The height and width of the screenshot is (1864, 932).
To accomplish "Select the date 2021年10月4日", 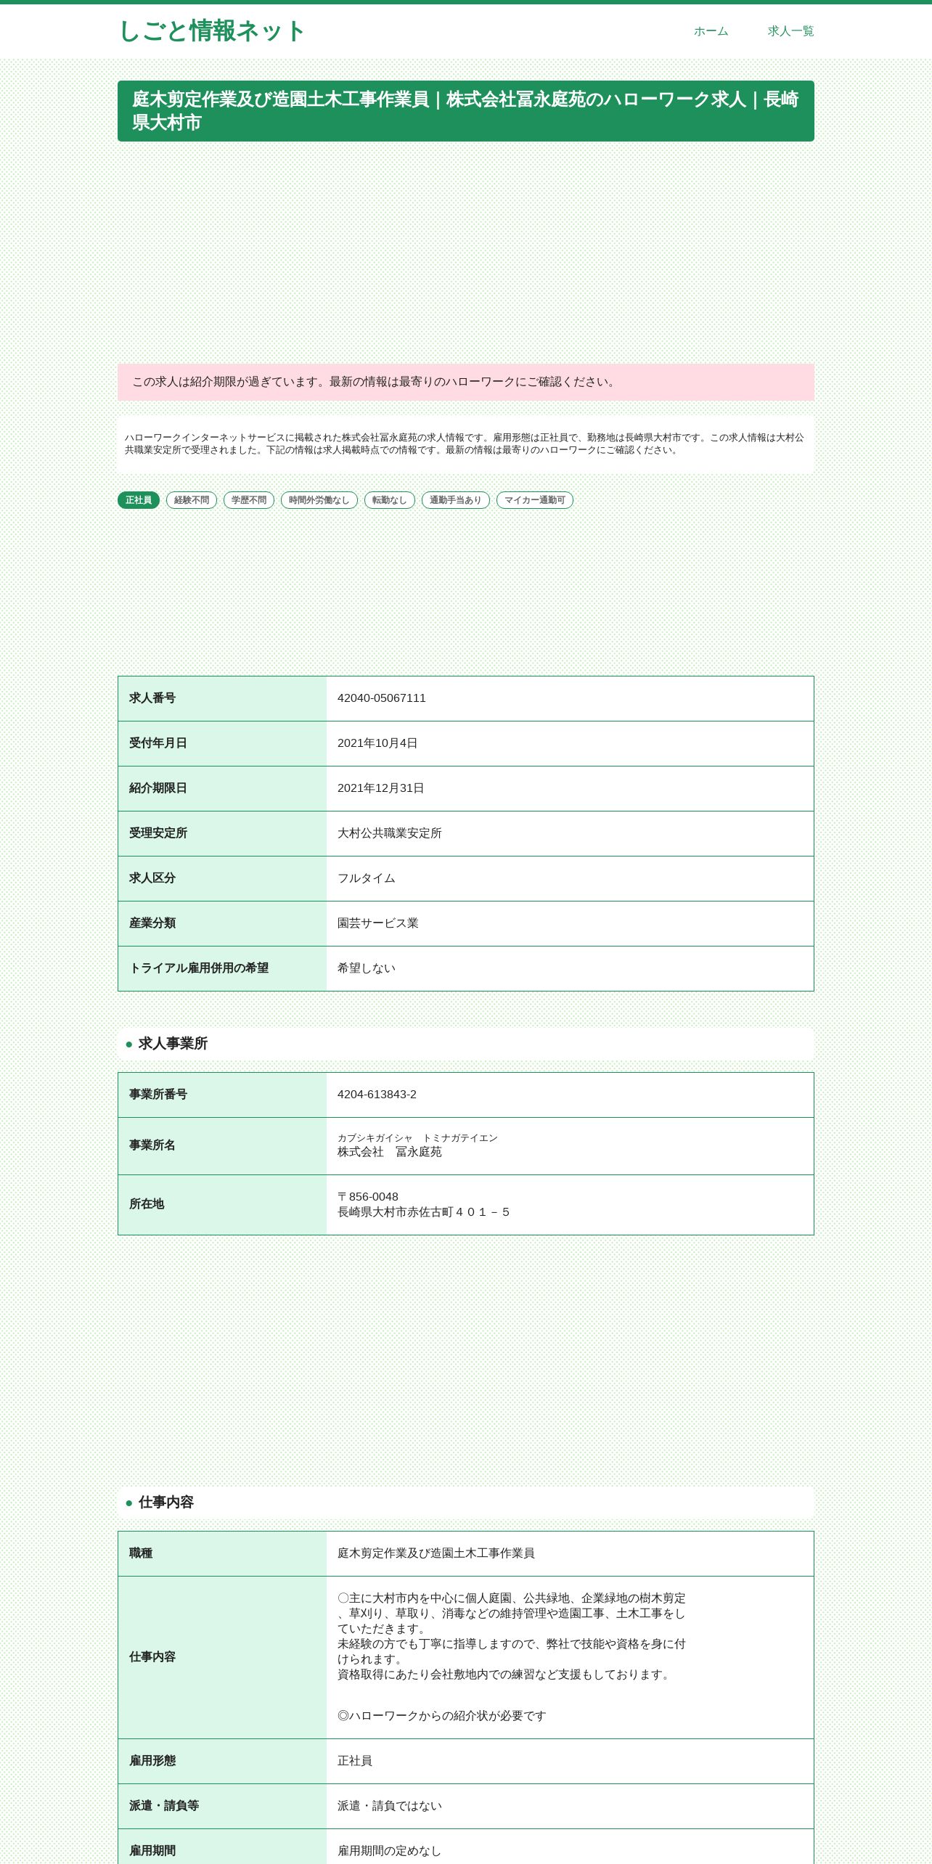I will (x=377, y=743).
